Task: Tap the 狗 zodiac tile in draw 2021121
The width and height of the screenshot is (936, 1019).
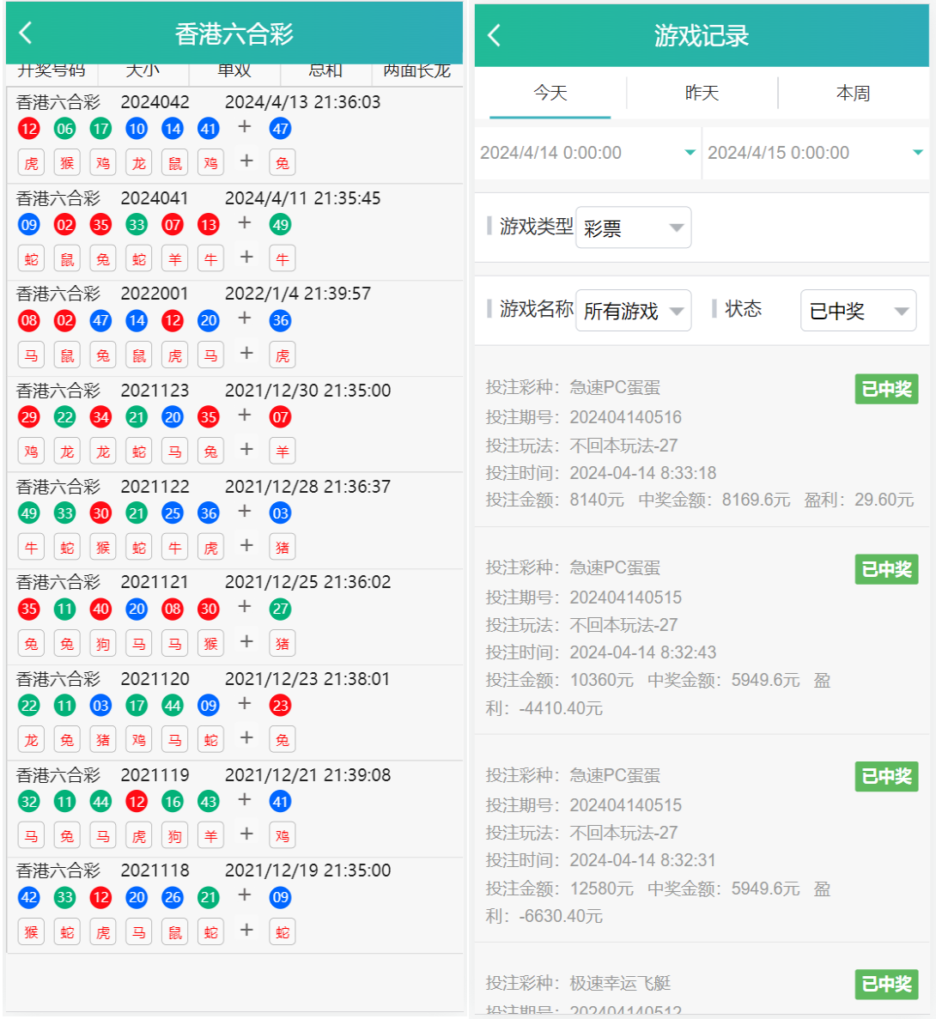Action: [103, 644]
